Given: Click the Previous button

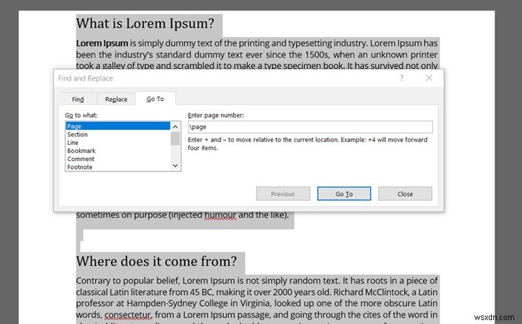Looking at the screenshot, I should click(x=283, y=194).
